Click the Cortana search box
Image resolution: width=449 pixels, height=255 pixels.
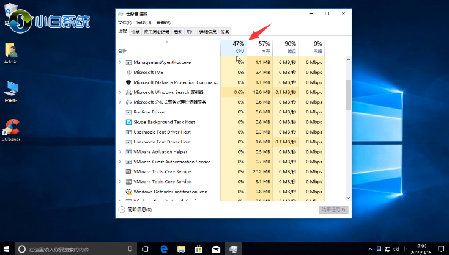point(76,249)
